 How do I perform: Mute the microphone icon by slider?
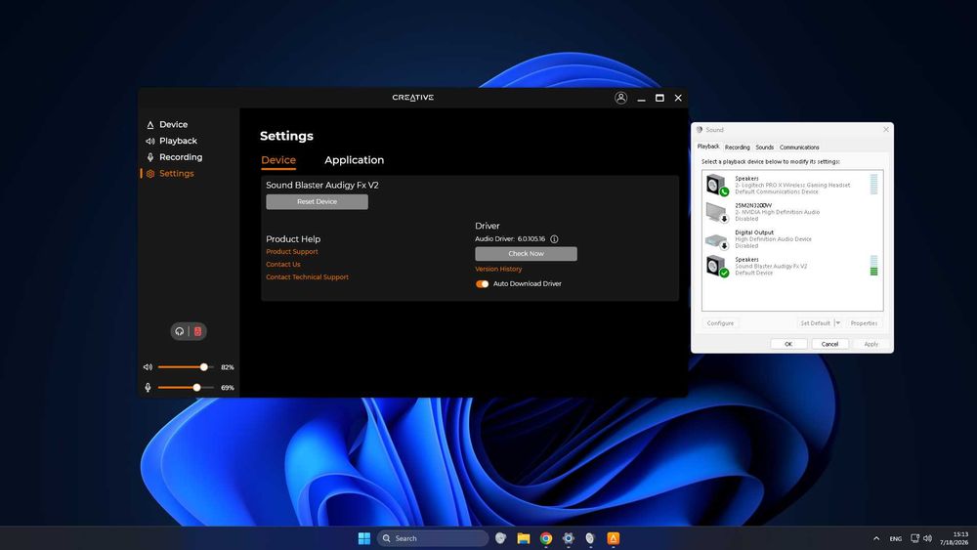click(x=148, y=388)
